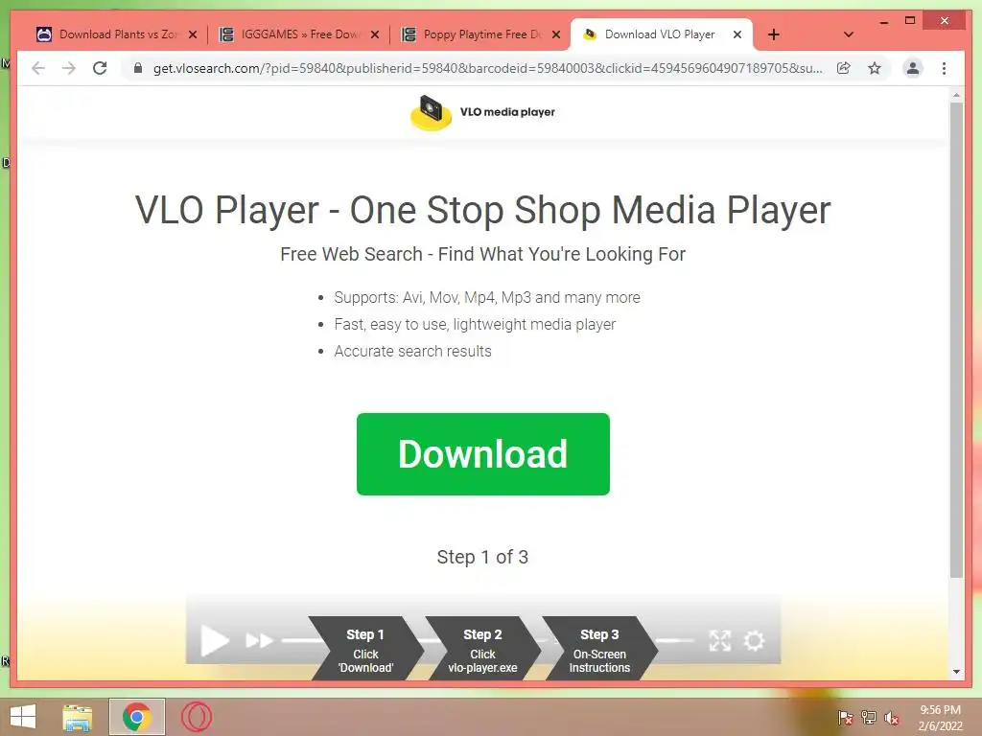Expand the tab search chevron
Viewport: 982px width, 736px height.
(849, 34)
